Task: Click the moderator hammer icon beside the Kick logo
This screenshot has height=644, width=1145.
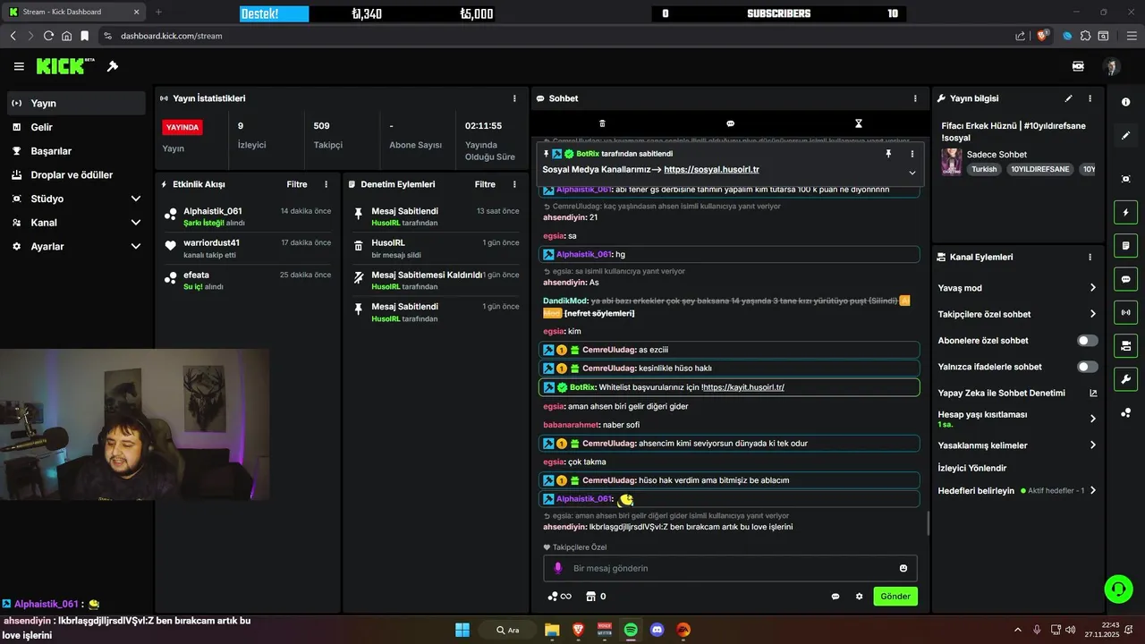Action: click(113, 66)
